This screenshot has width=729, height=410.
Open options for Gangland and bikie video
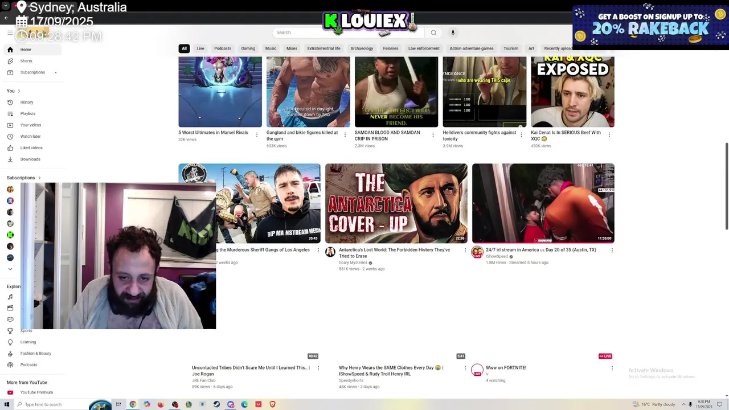click(345, 135)
